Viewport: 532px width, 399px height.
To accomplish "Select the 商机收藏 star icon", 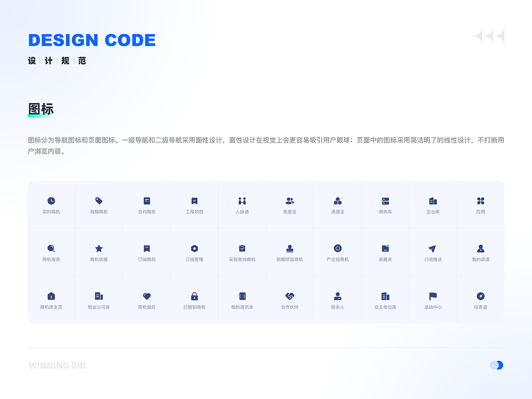I will point(99,248).
